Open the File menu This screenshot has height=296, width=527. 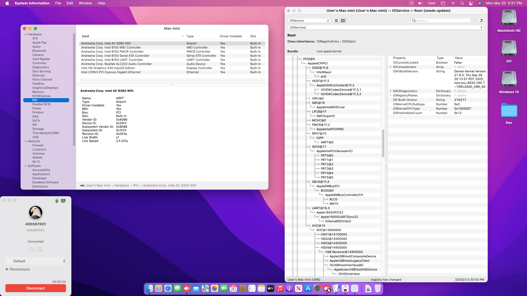58,3
